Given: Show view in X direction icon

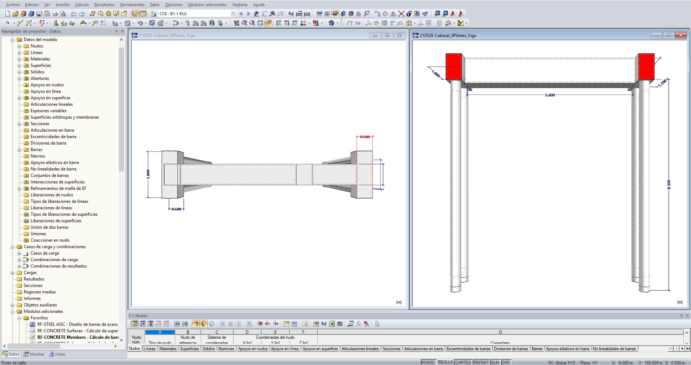Looking at the screenshot, I should pos(279,23).
